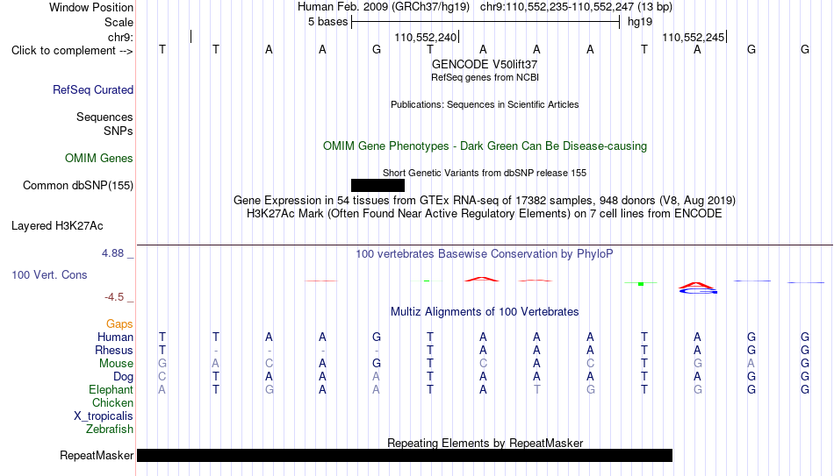Screen dimensions: 834x476
Task: Click the 110,552,240 position marker
Action: point(426,37)
